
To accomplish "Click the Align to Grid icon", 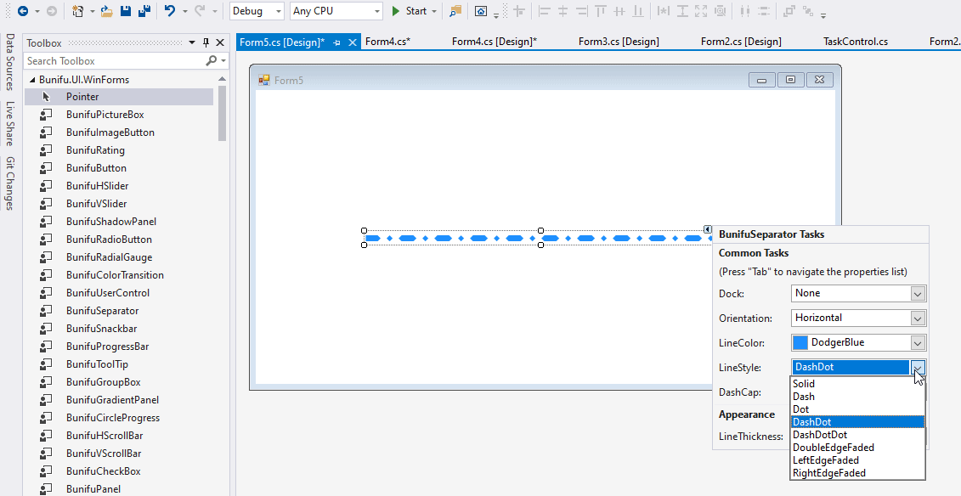I will [x=519, y=11].
